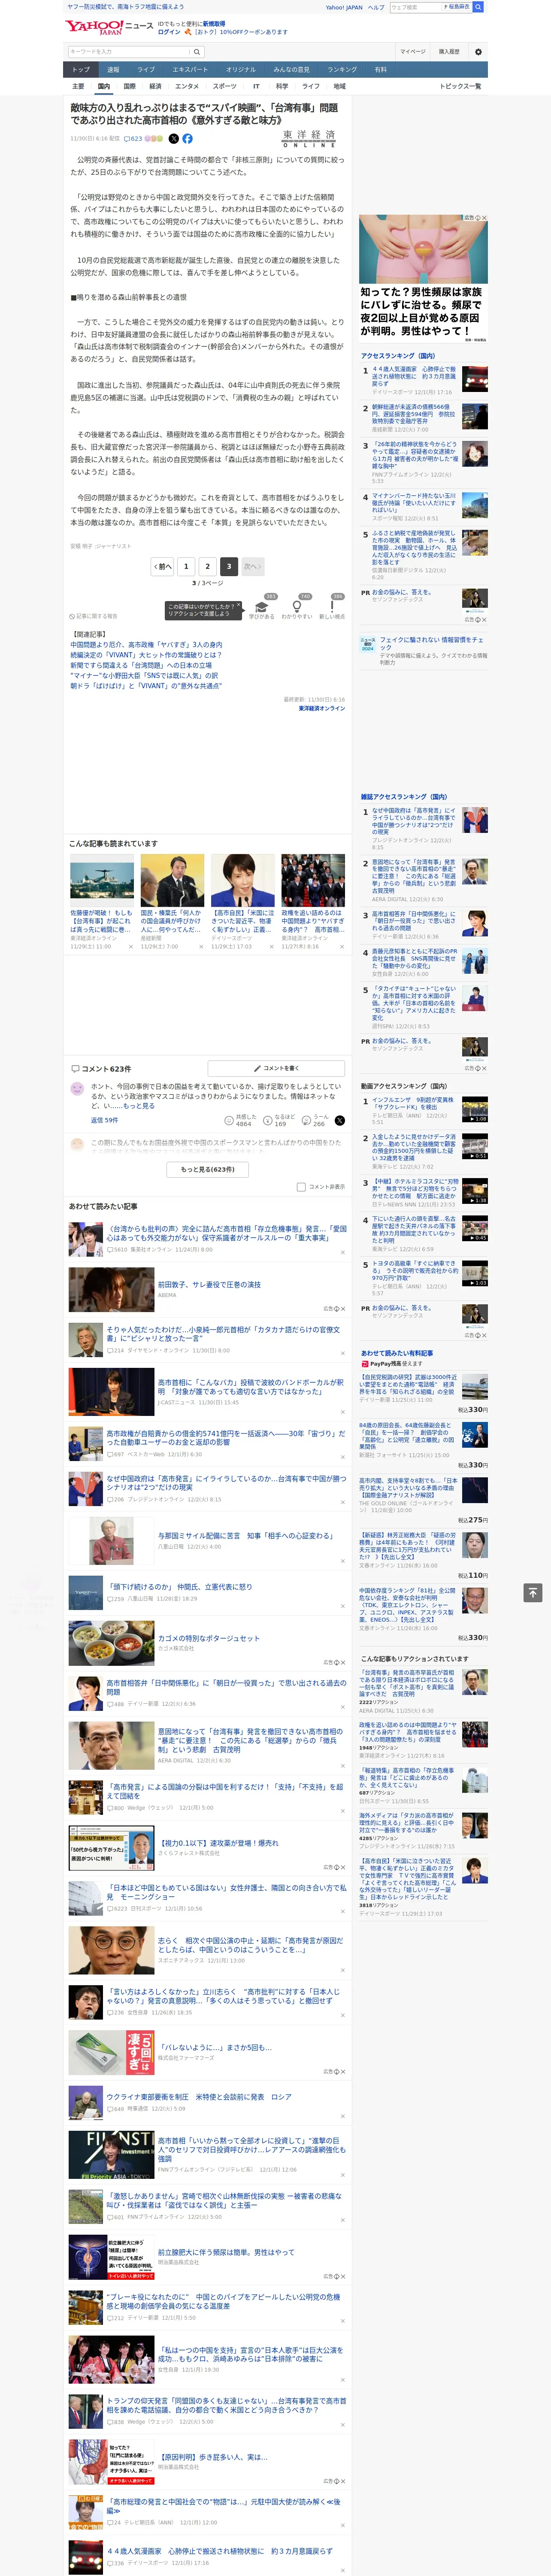
Task: Open the トップ navigation tab
Action: pyautogui.click(x=81, y=70)
